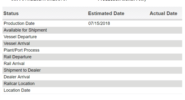Image resolution: width=185 pixels, height=100 pixels.
Task: Click the Vessel Arrival status row
Action: [92, 44]
